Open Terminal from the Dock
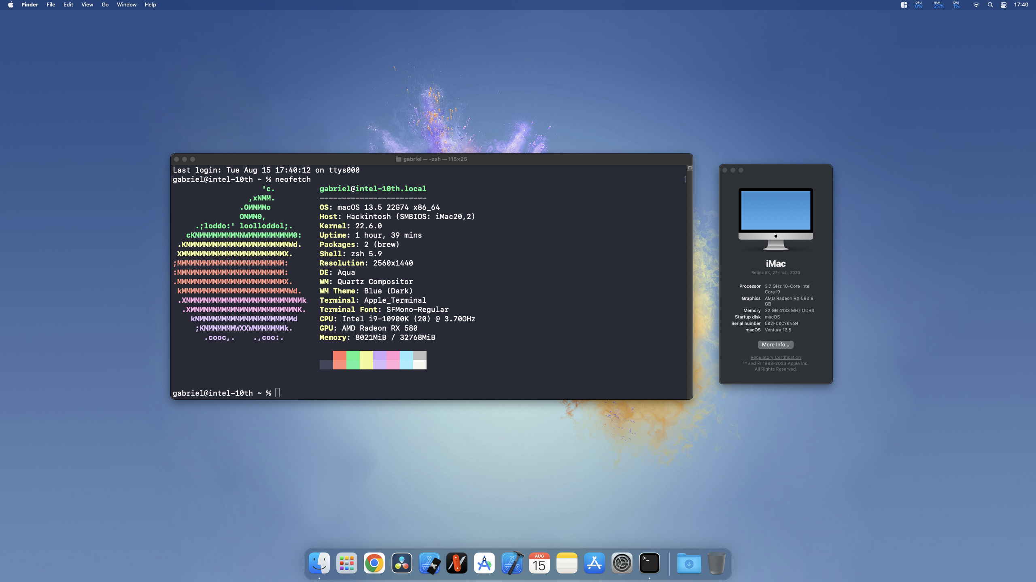 (650, 563)
